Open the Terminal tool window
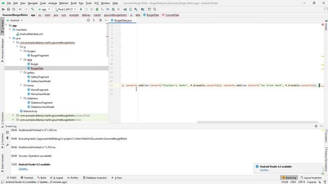The width and height of the screenshot is (328, 184). pyautogui.click(x=27, y=178)
